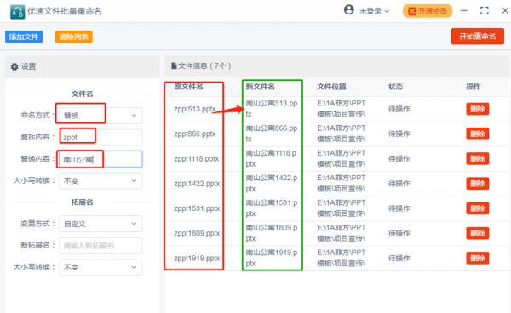511x313 pixels.
Task: Click the 清除列表 button
Action: (73, 37)
